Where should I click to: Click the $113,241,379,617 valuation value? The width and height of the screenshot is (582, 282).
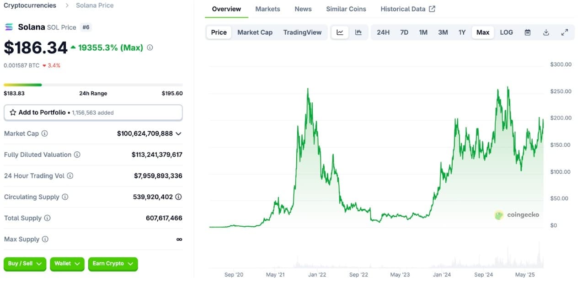pyautogui.click(x=157, y=154)
